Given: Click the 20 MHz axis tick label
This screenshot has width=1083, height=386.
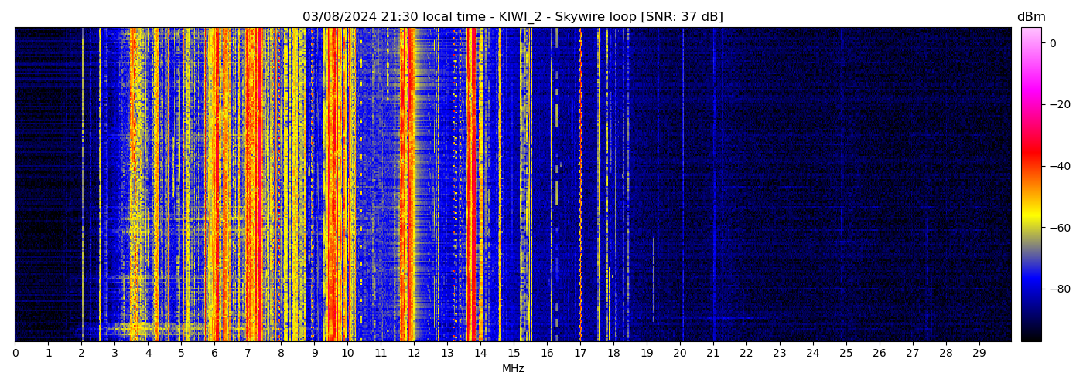Looking at the screenshot, I should click(x=680, y=354).
